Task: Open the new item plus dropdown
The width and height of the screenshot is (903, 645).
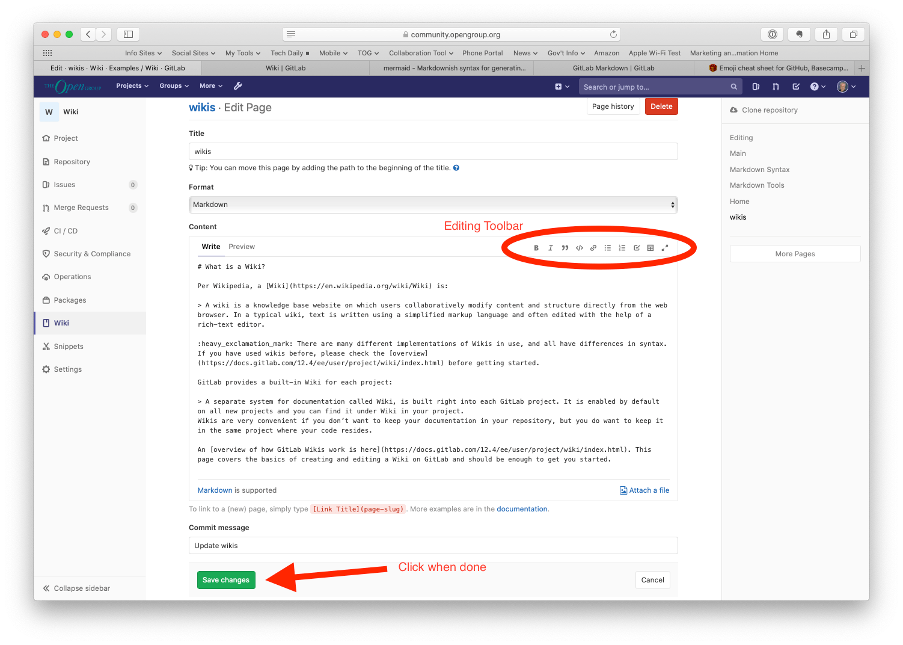Action: click(x=562, y=87)
